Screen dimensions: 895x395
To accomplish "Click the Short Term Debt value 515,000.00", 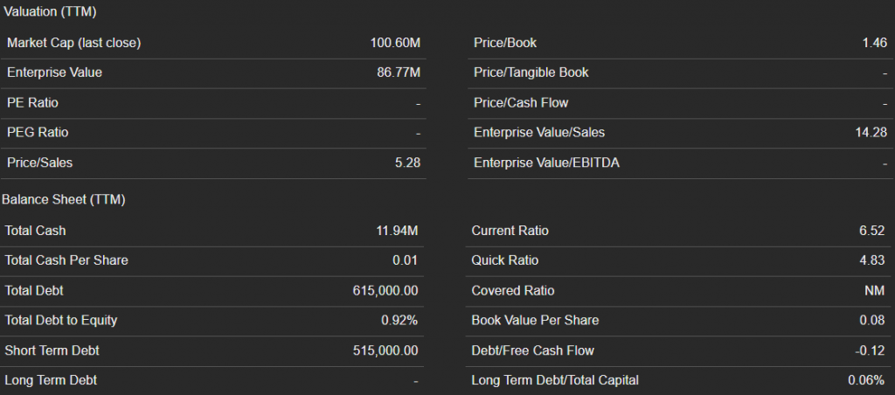I will [385, 350].
